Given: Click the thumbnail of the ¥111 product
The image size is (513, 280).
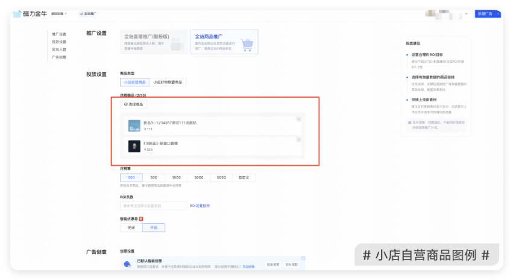Looking at the screenshot, I should pyautogui.click(x=134, y=126).
